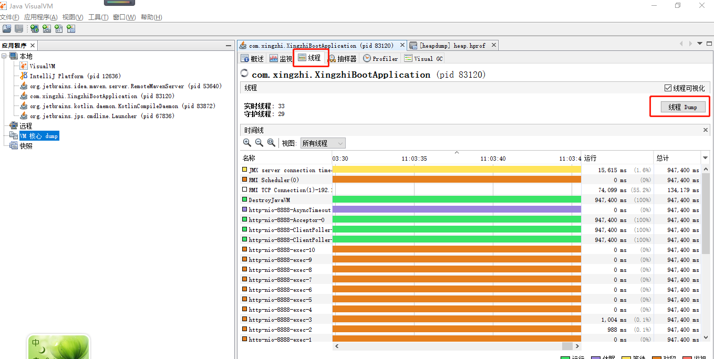Click the computer icon of 本地 node
This screenshot has height=359, width=714.
point(14,56)
